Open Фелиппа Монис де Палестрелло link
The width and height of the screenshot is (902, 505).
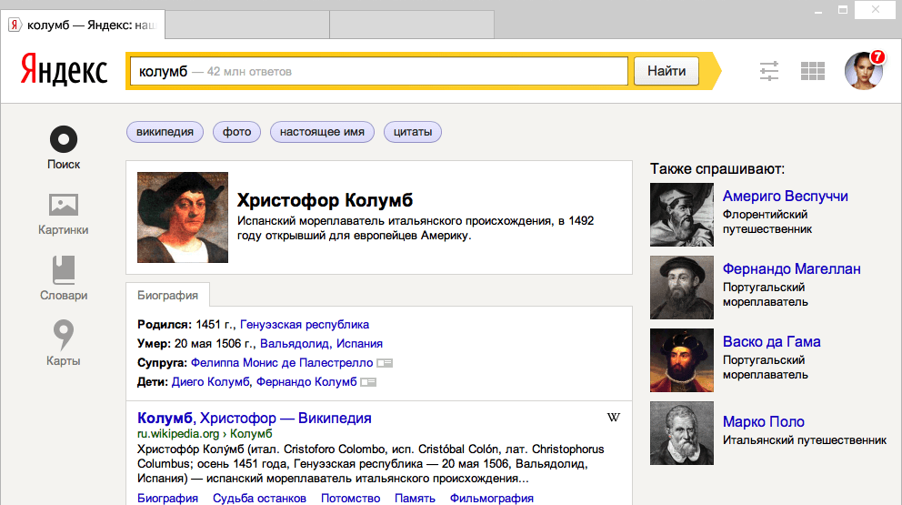tap(282, 363)
